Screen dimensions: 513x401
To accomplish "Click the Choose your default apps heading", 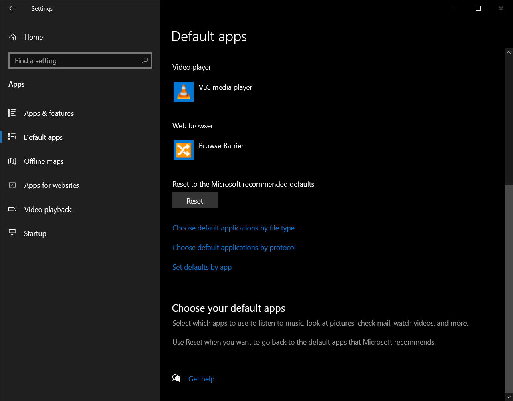I will pos(228,308).
